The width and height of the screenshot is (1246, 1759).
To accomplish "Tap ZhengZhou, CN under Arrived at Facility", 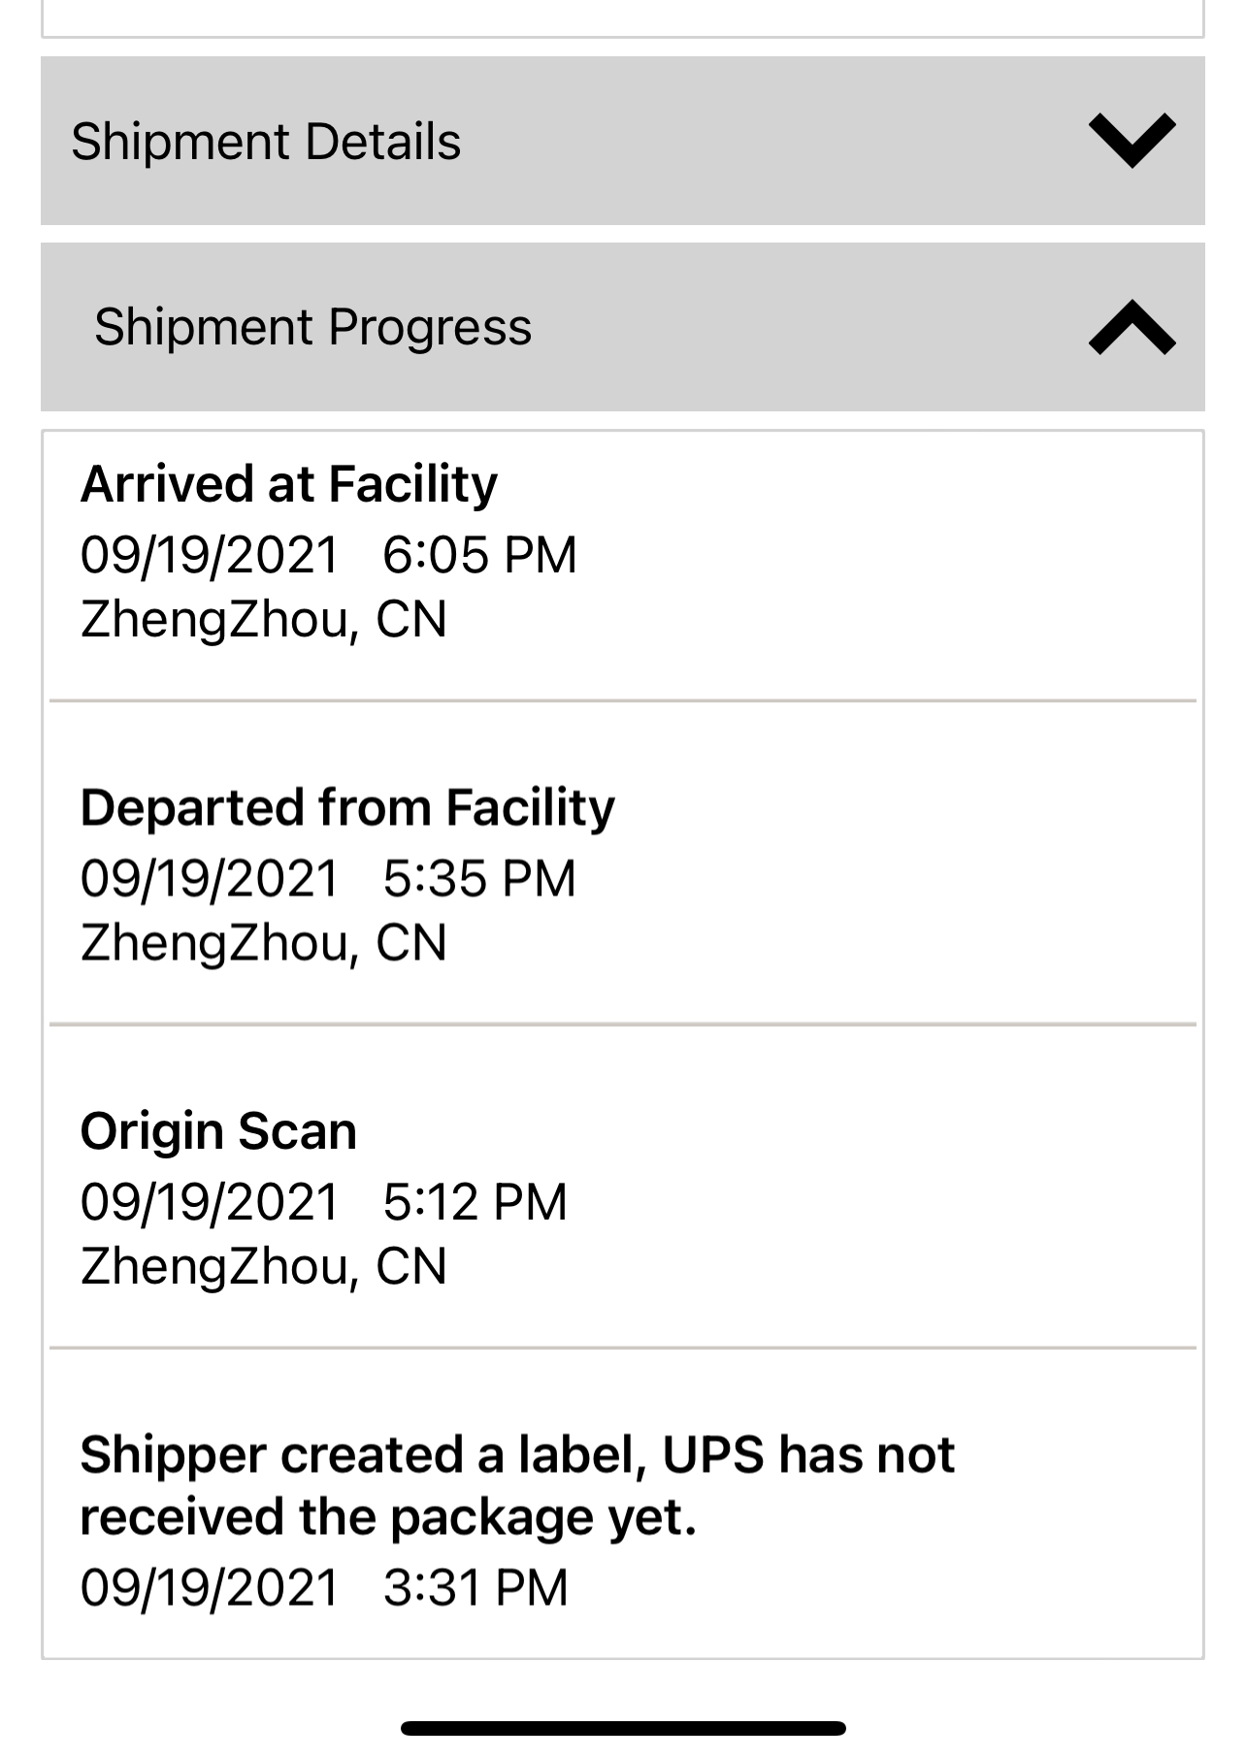I will (263, 619).
